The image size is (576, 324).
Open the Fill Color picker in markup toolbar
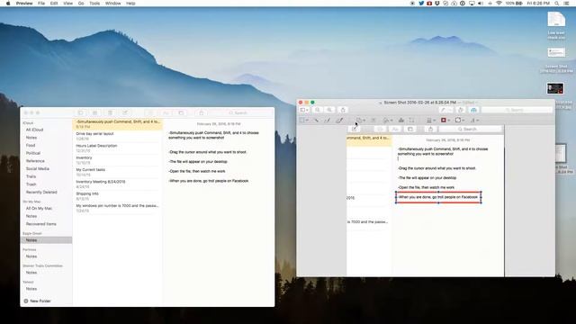tap(460, 120)
